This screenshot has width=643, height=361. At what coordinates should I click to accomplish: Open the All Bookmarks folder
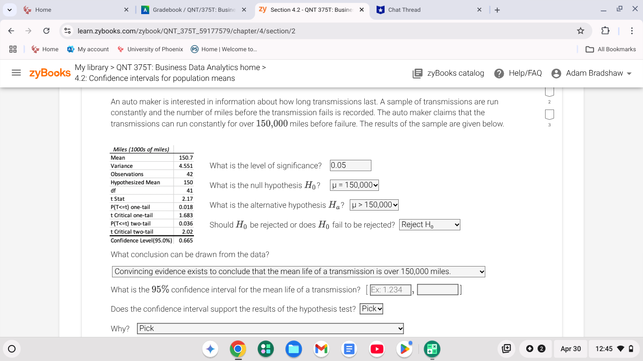(611, 49)
